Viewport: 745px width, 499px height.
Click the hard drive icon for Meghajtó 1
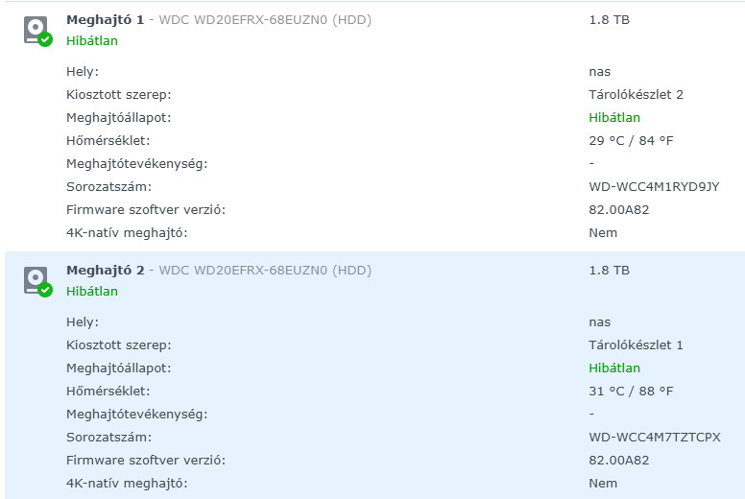[36, 29]
